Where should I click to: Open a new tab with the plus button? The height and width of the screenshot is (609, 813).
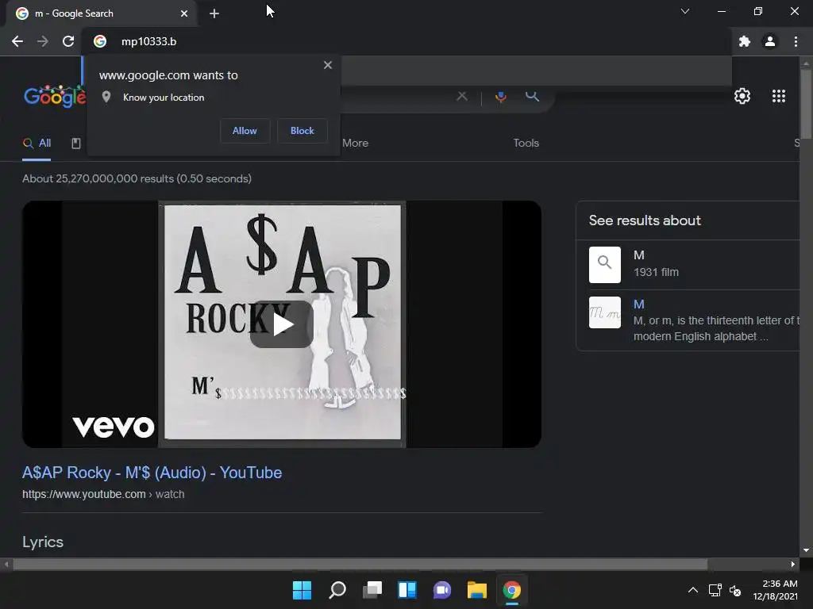click(x=214, y=13)
